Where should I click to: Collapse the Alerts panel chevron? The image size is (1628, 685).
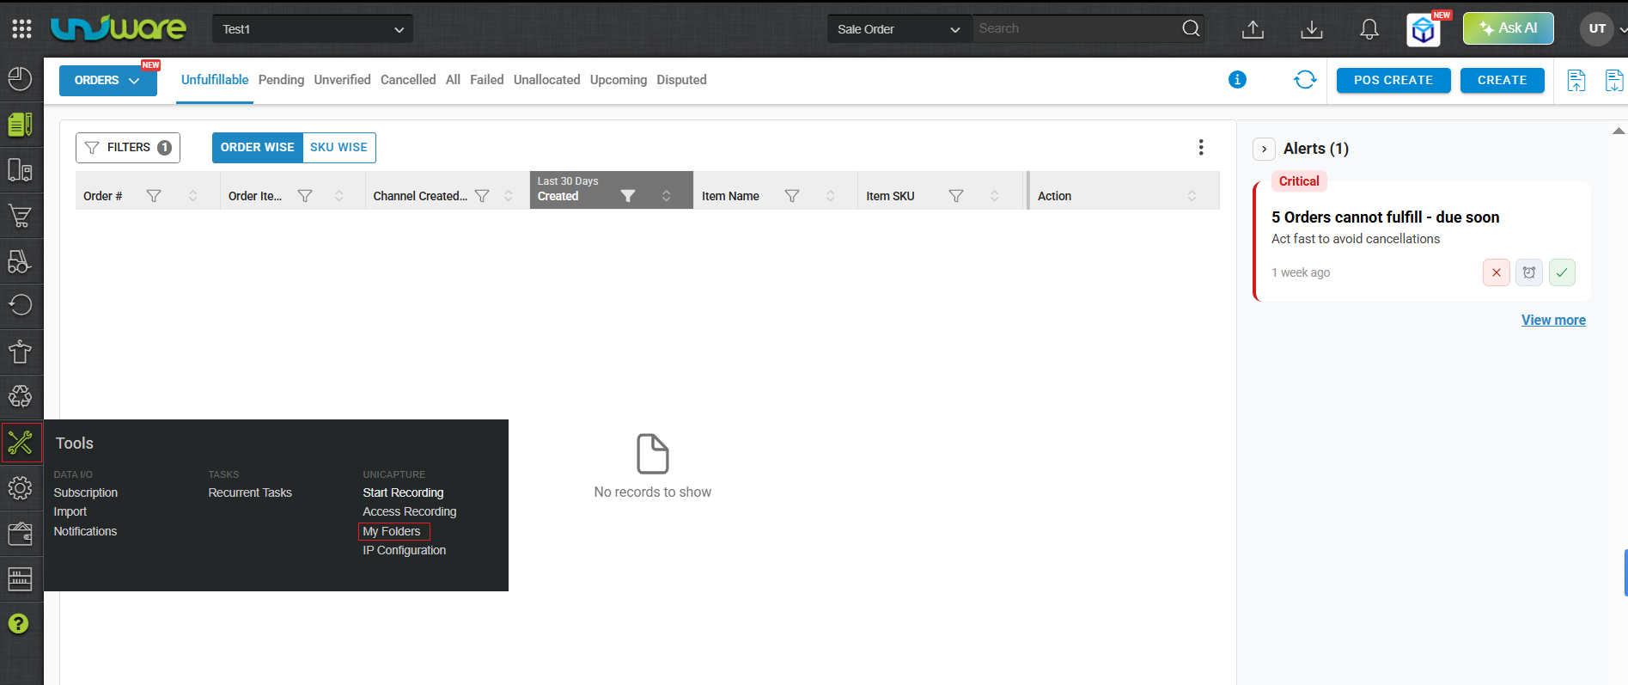pos(1264,149)
